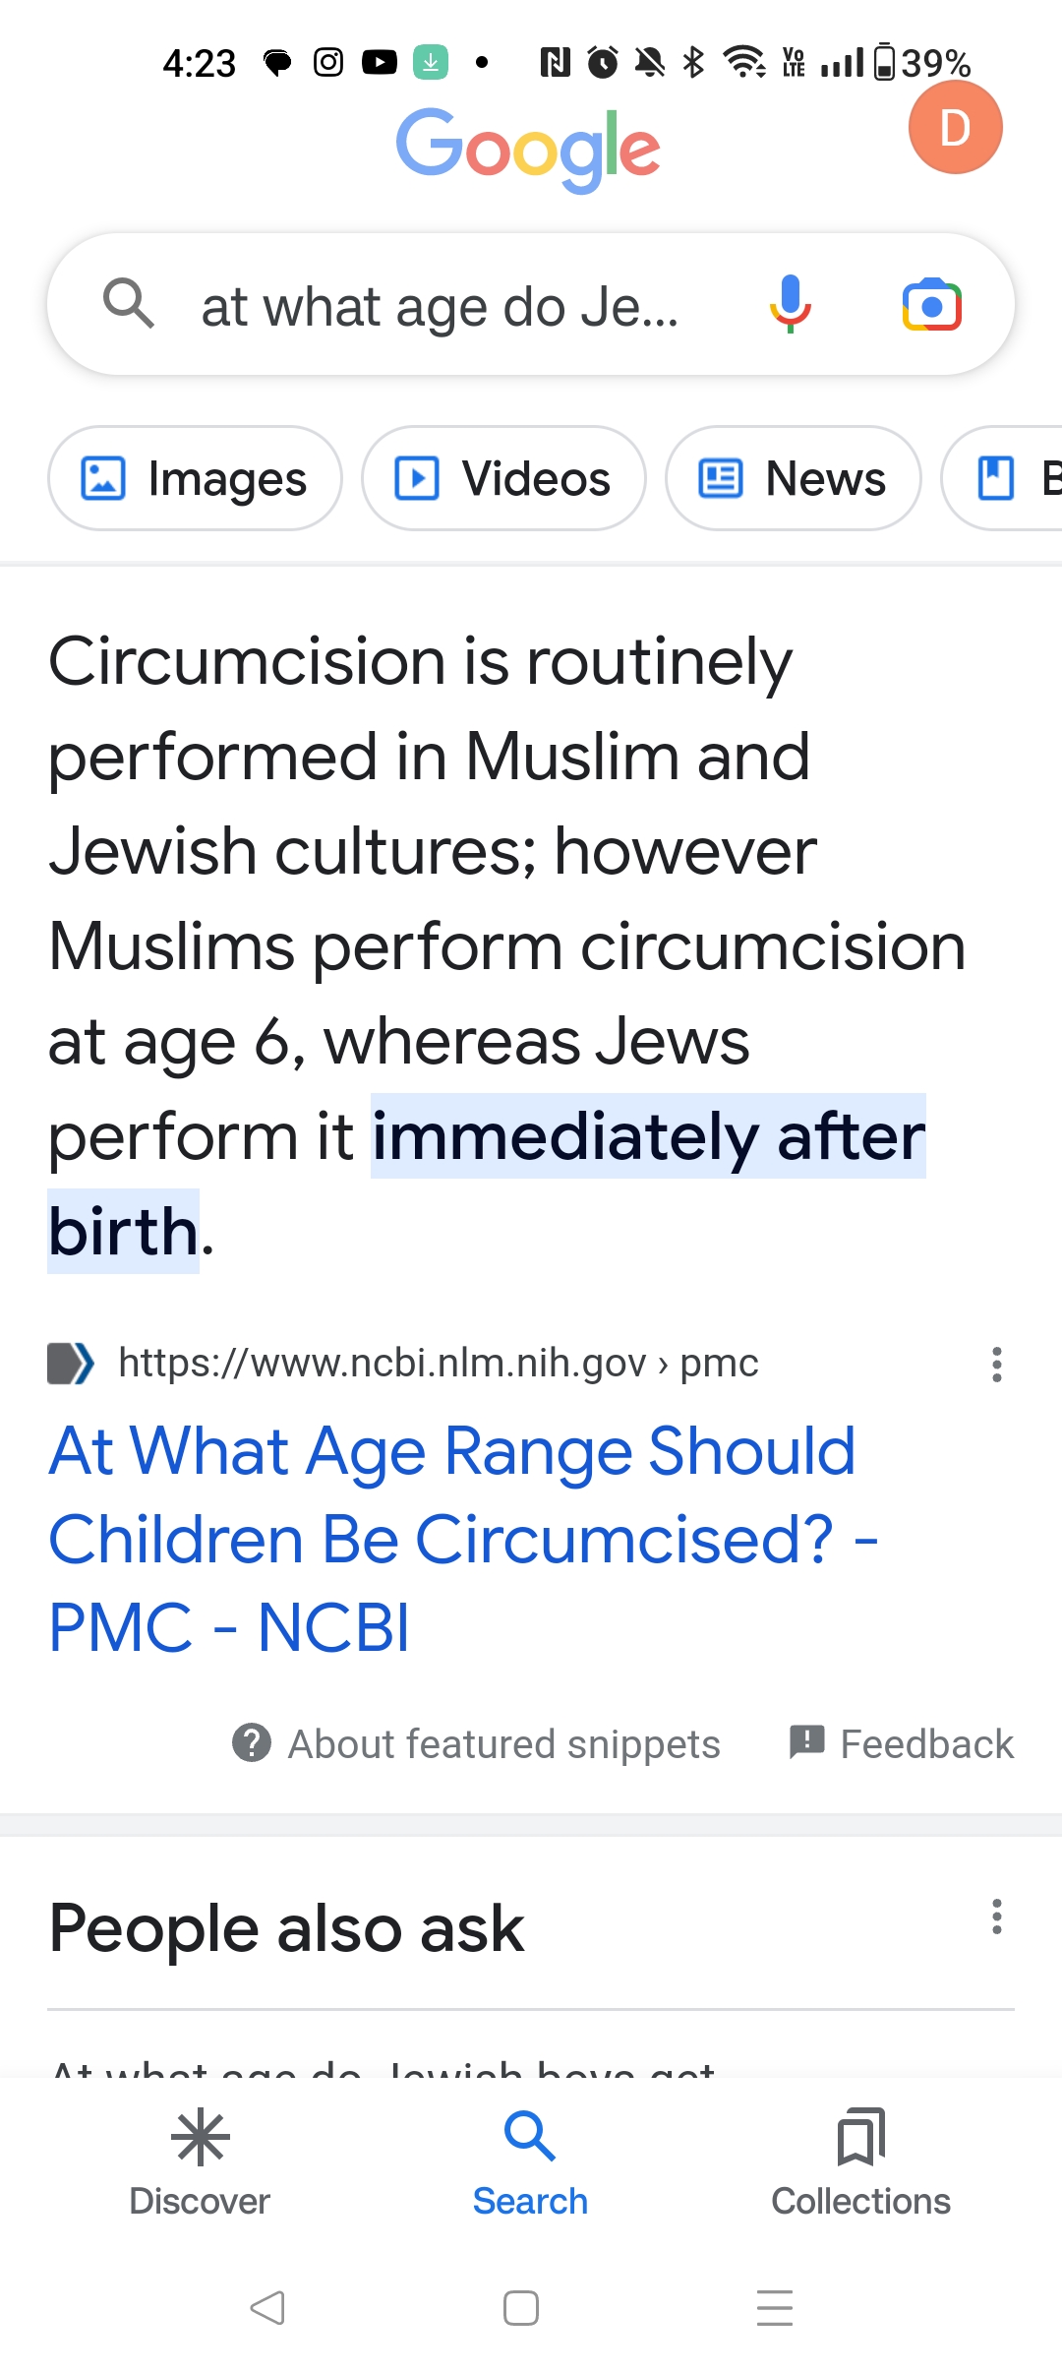Send Feedback on featured snippet
The height and width of the screenshot is (2373, 1062).
[x=902, y=1744]
